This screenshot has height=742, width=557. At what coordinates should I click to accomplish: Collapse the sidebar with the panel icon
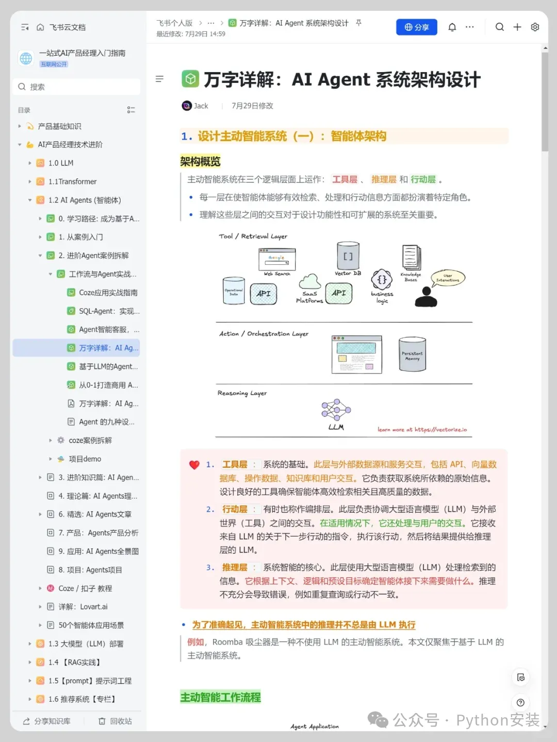pos(24,27)
